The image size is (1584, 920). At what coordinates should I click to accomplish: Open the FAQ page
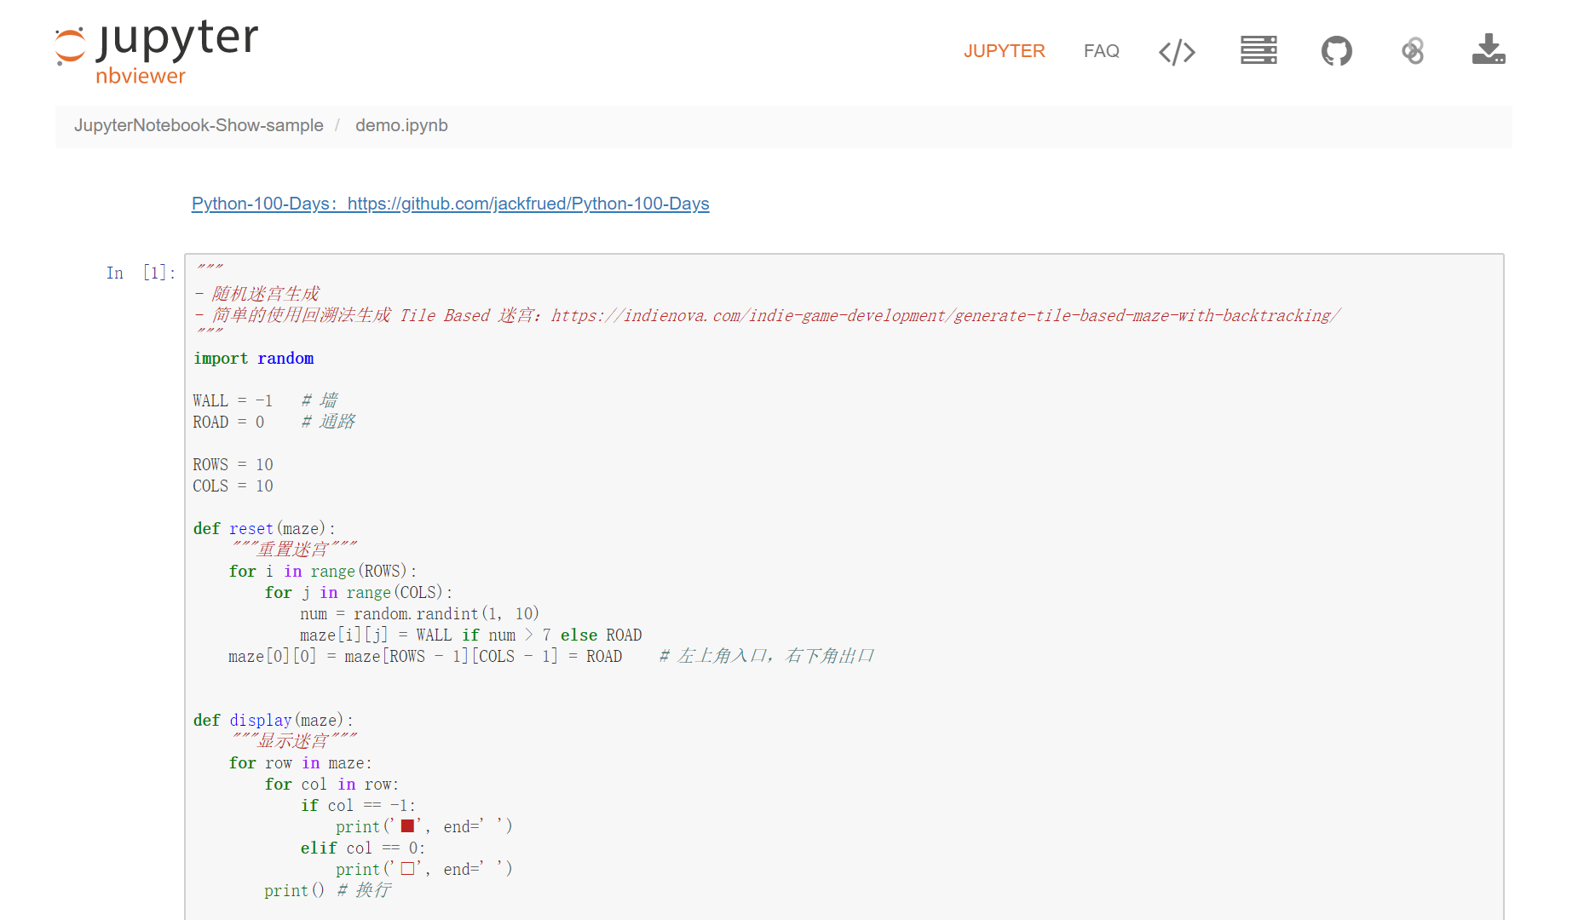click(x=1102, y=51)
